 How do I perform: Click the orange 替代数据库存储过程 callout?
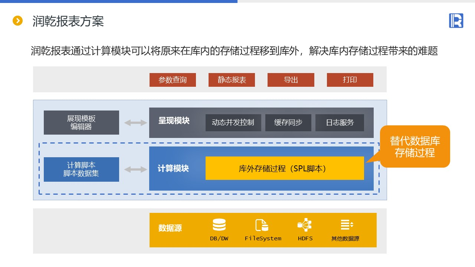pyautogui.click(x=415, y=146)
